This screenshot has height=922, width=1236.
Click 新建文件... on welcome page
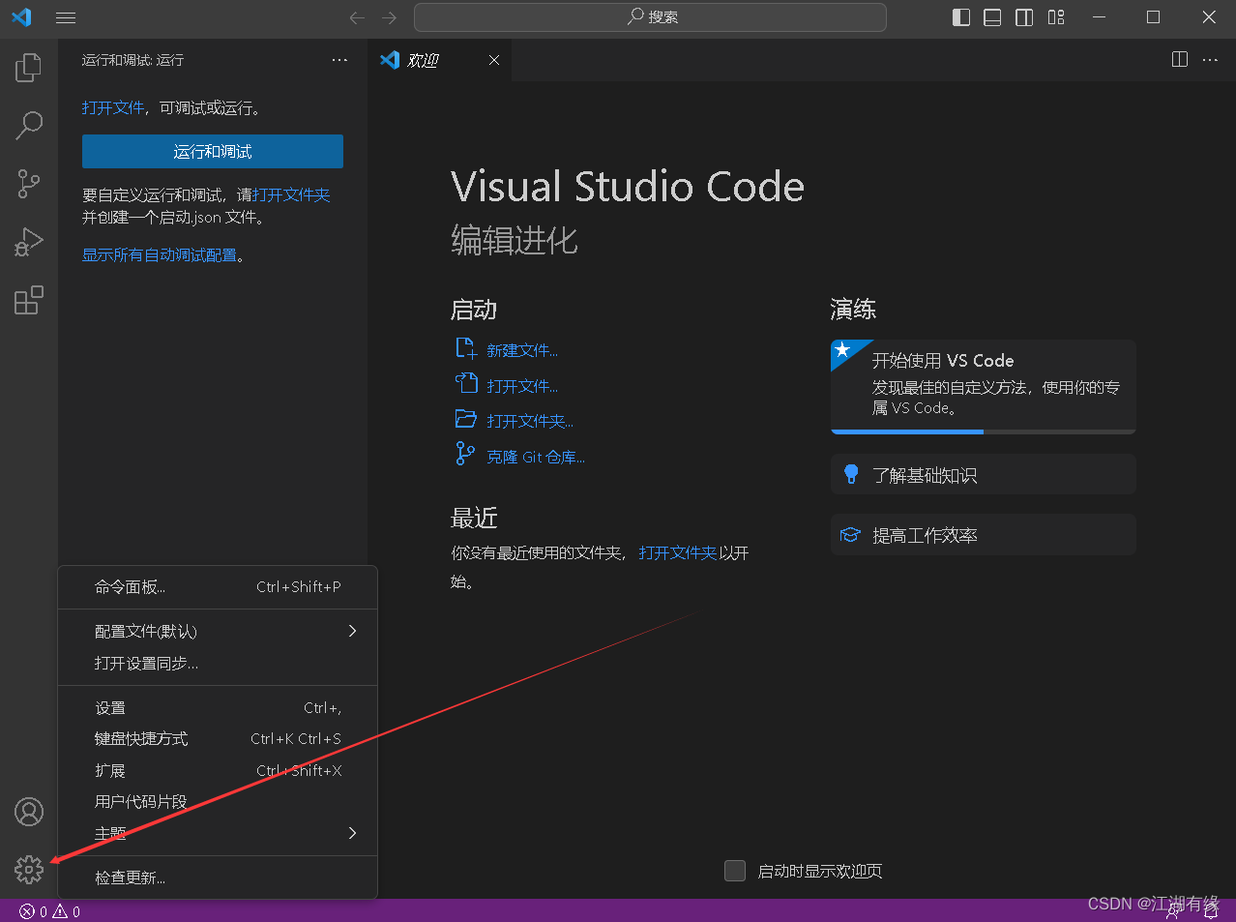tap(522, 350)
